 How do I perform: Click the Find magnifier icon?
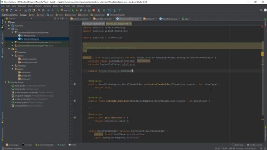click(x=39, y=10)
